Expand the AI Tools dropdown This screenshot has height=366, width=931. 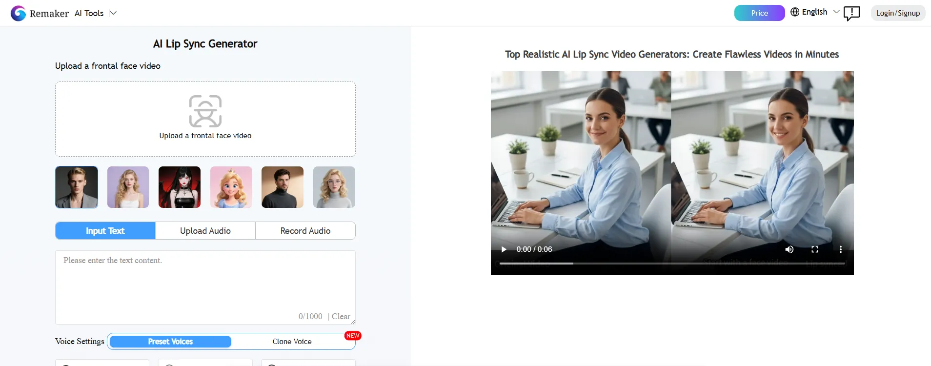coord(113,13)
